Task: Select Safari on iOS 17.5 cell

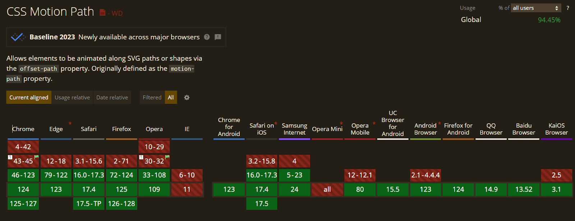Action: click(262, 203)
